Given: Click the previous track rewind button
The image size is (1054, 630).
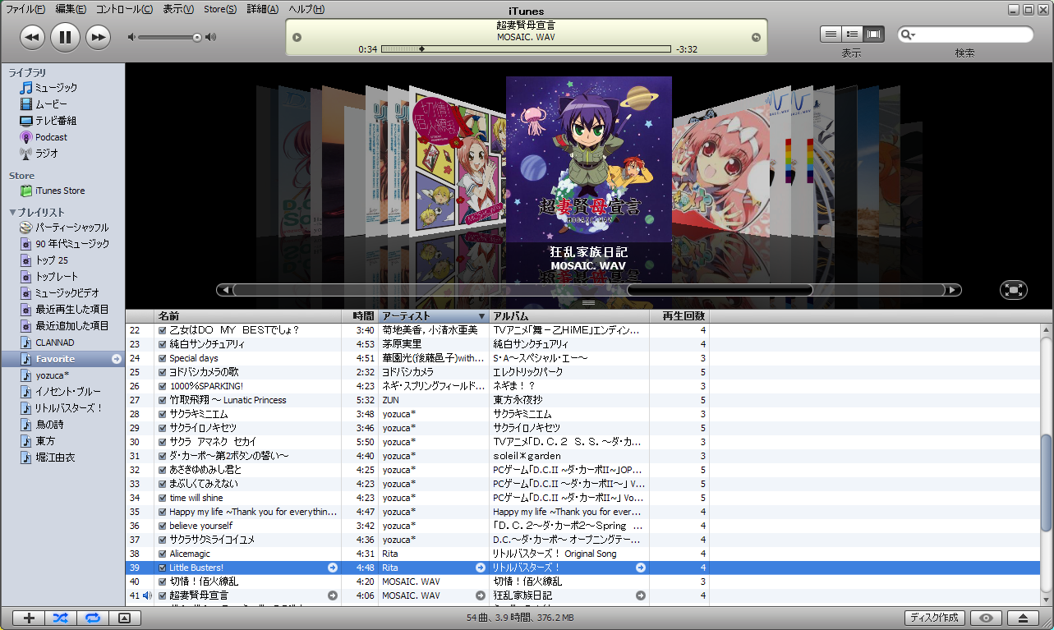Looking at the screenshot, I should [32, 37].
